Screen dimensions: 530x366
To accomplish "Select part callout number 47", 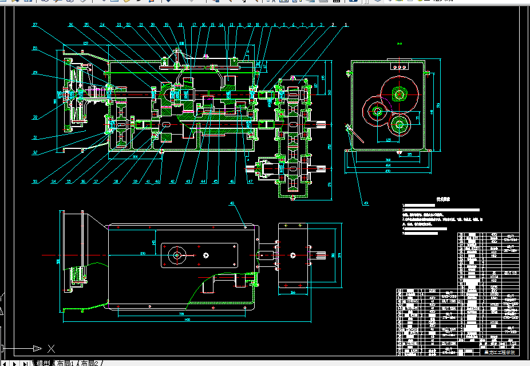I will pos(250,182).
